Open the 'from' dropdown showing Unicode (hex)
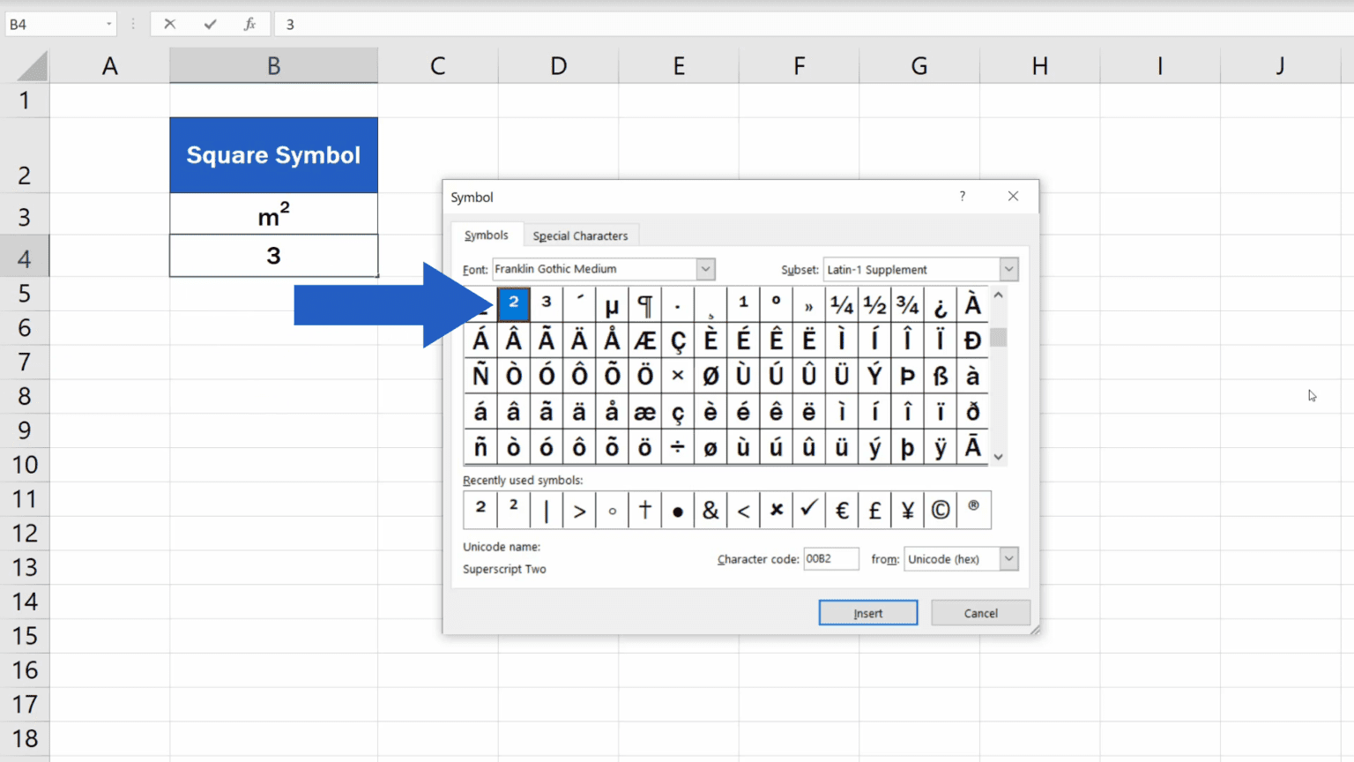The height and width of the screenshot is (762, 1354). click(x=1009, y=558)
